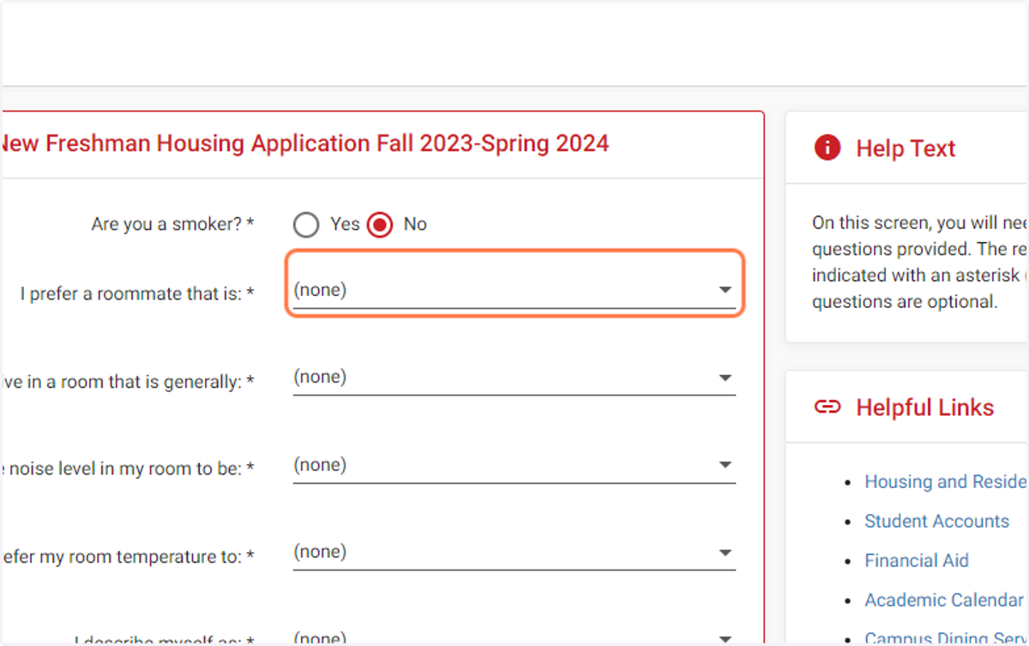Click the Help Text heading

tap(906, 149)
